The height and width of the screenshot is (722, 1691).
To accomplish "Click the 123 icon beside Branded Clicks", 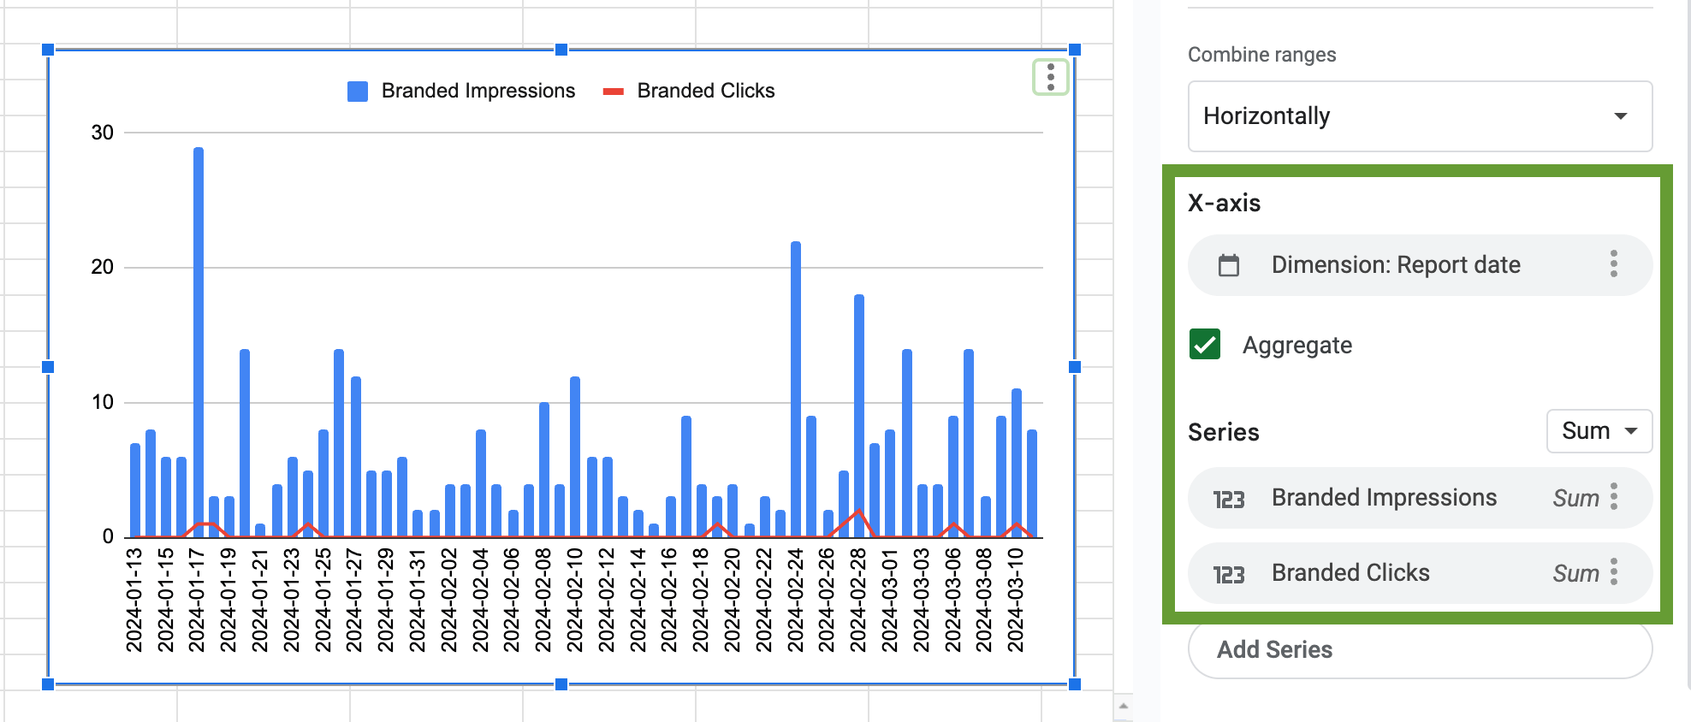I will [1229, 574].
